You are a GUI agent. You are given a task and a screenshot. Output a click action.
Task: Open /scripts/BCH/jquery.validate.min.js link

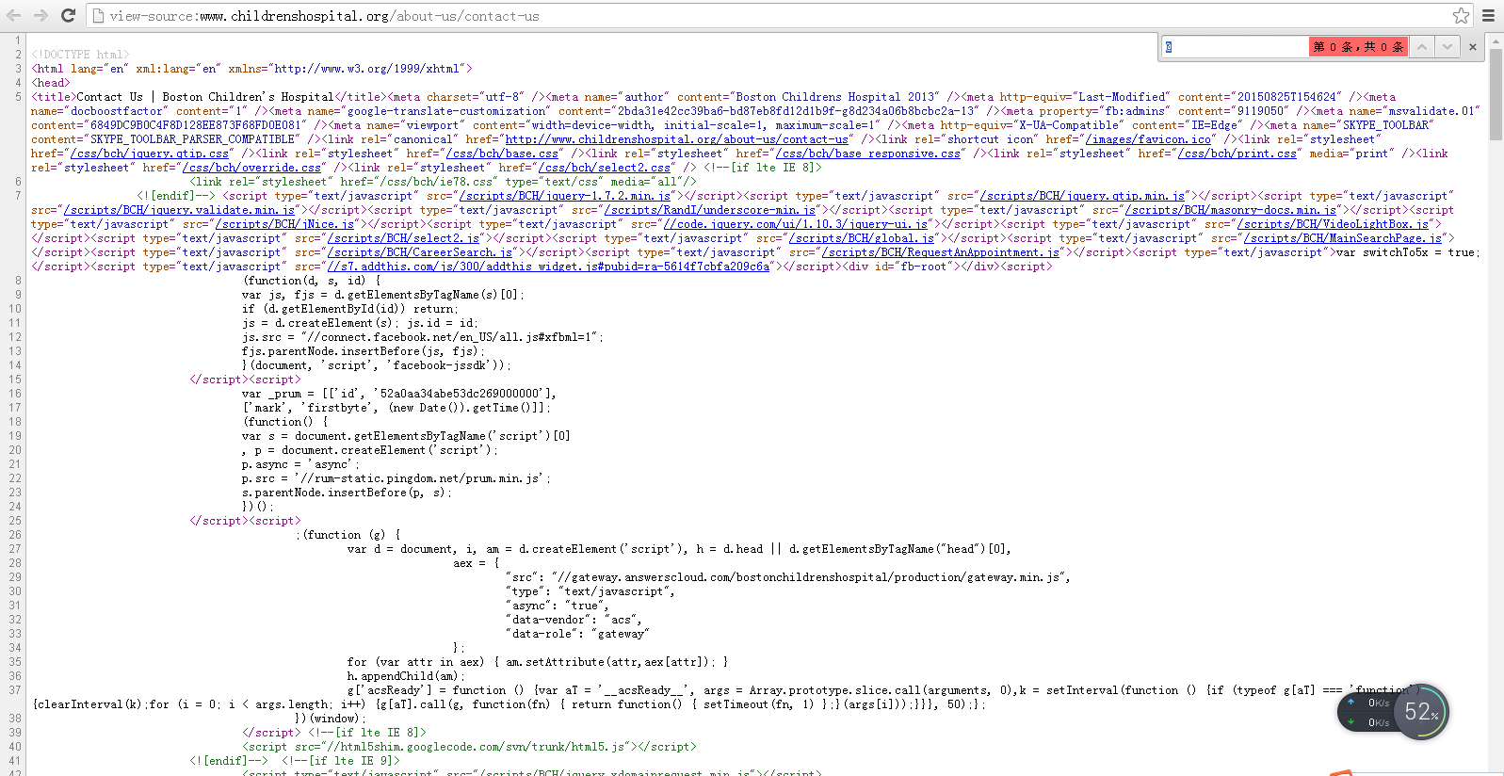pyautogui.click(x=180, y=210)
